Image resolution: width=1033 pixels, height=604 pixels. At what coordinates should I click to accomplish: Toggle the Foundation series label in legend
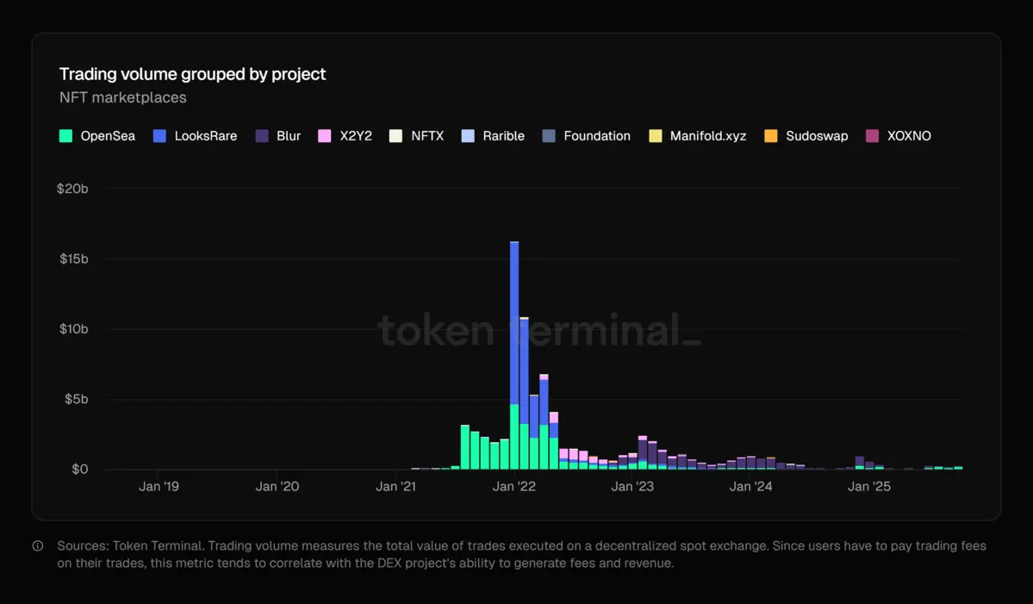596,136
